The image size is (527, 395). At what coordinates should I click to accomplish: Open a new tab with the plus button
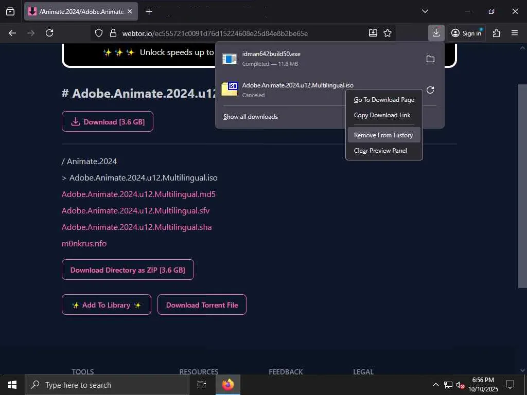click(149, 11)
